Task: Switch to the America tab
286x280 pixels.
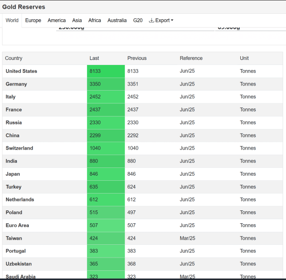Action: 57,20
